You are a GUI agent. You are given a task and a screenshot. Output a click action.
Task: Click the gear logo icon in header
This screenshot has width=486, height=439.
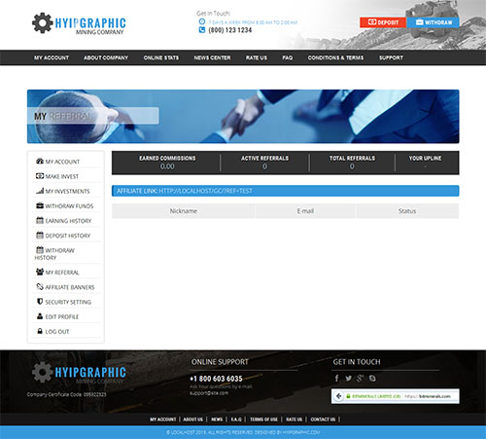(x=42, y=23)
